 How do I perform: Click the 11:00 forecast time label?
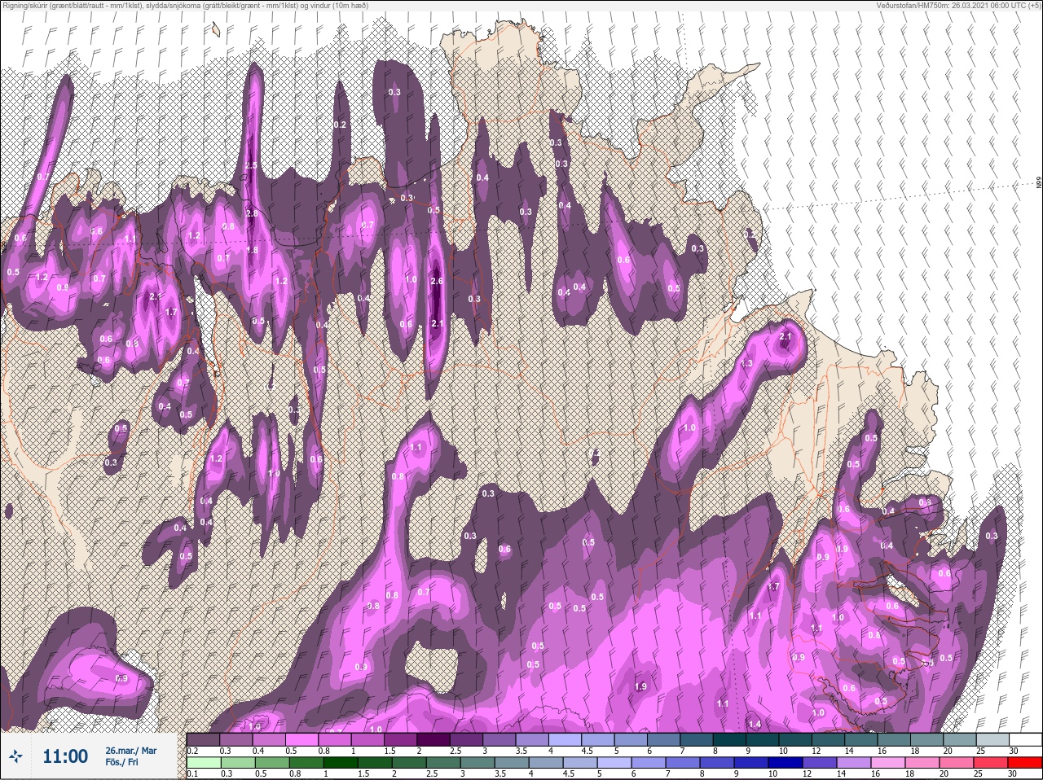click(x=65, y=756)
